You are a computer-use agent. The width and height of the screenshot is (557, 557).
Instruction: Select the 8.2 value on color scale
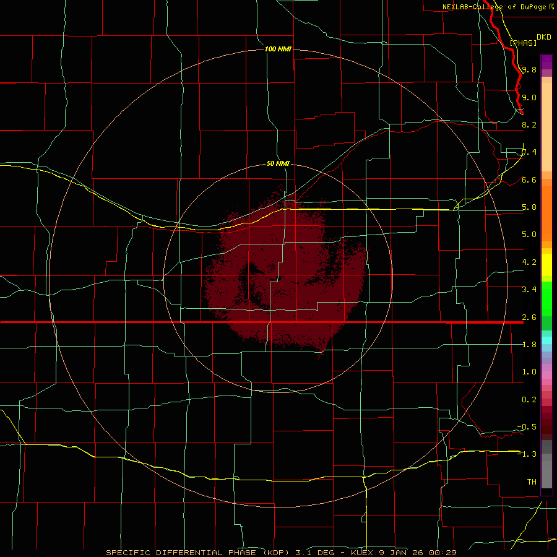coord(529,124)
